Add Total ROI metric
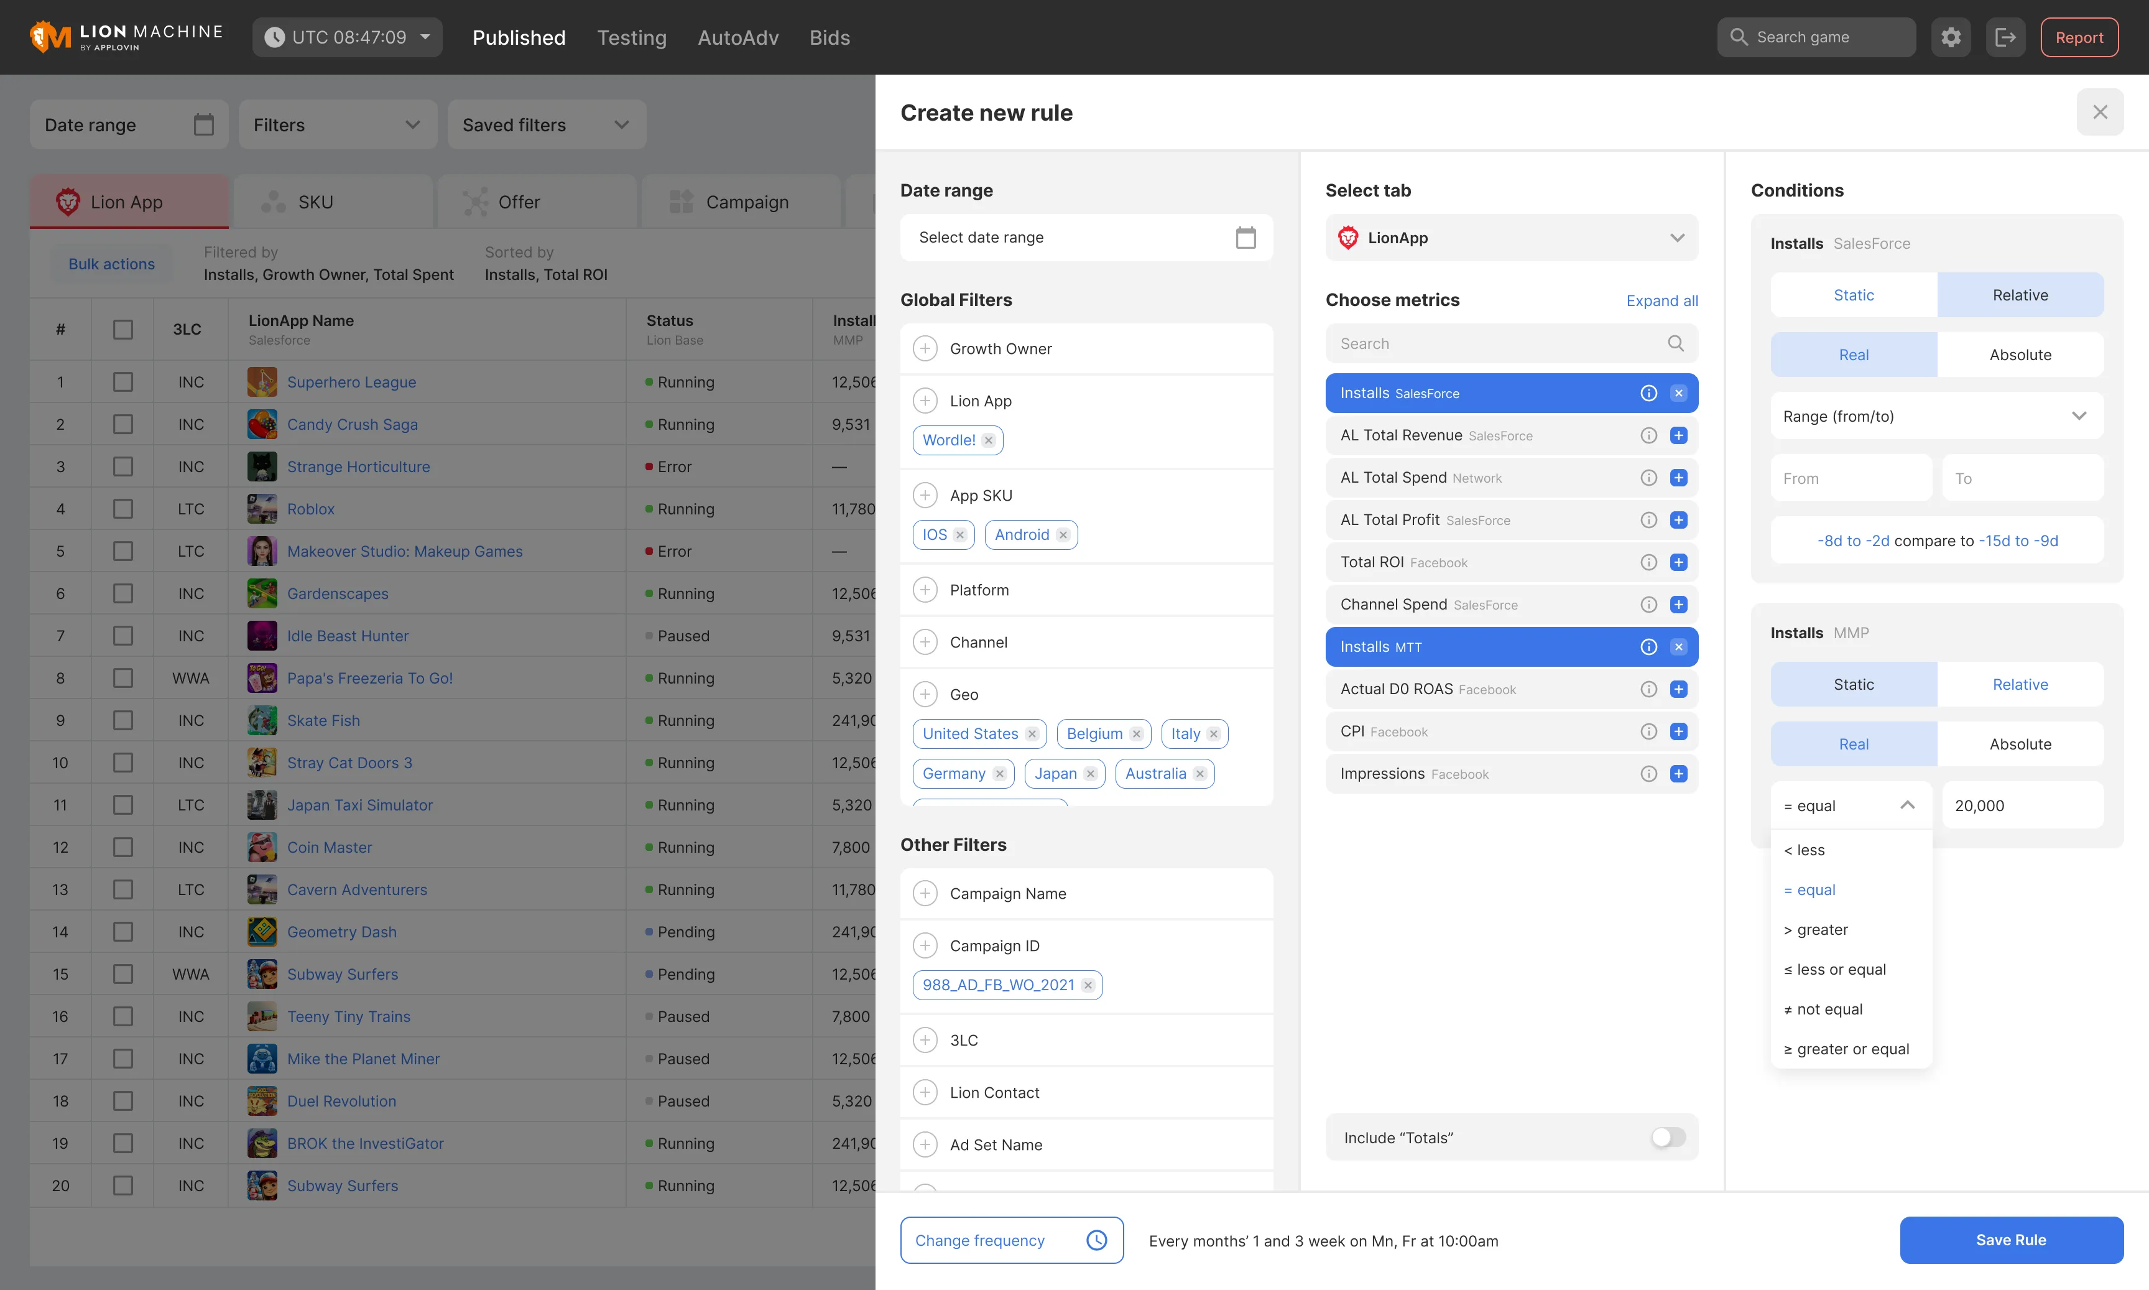Image resolution: width=2149 pixels, height=1290 pixels. coord(1679,562)
